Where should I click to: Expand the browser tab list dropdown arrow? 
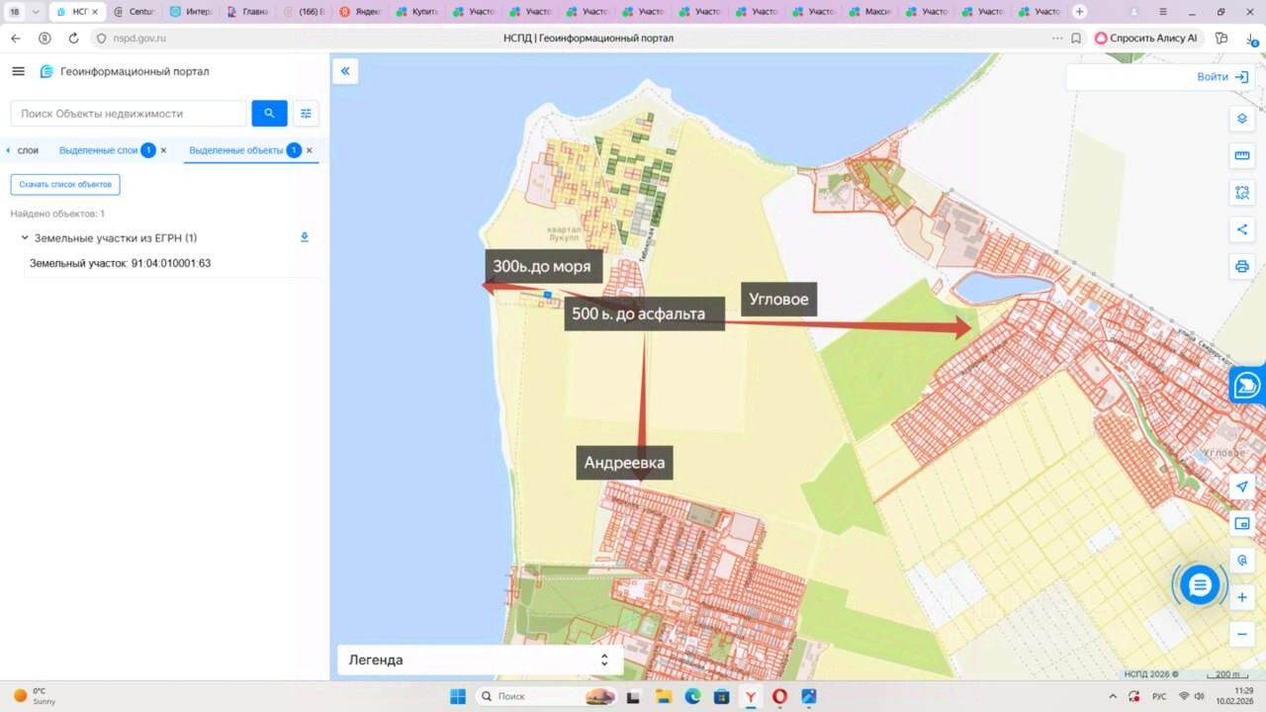pos(36,12)
